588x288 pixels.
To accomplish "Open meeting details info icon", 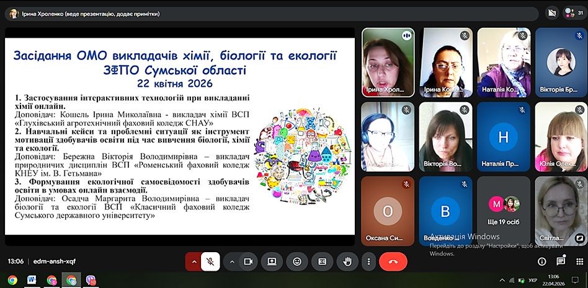I will (541, 261).
